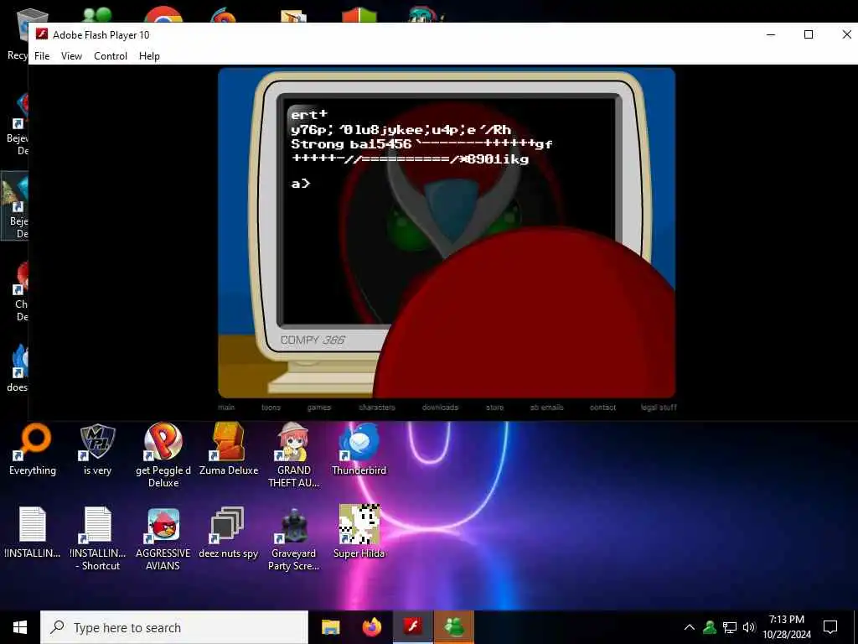Select the Everything desktop shortcut
Image resolution: width=858 pixels, height=644 pixels.
point(33,449)
